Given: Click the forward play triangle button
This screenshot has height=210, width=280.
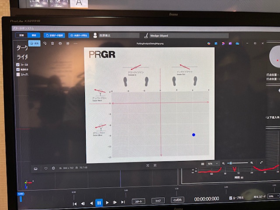Looking at the screenshot, I should [107, 203].
